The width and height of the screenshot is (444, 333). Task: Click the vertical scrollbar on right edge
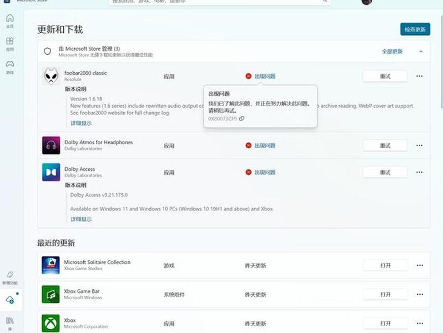442,61
